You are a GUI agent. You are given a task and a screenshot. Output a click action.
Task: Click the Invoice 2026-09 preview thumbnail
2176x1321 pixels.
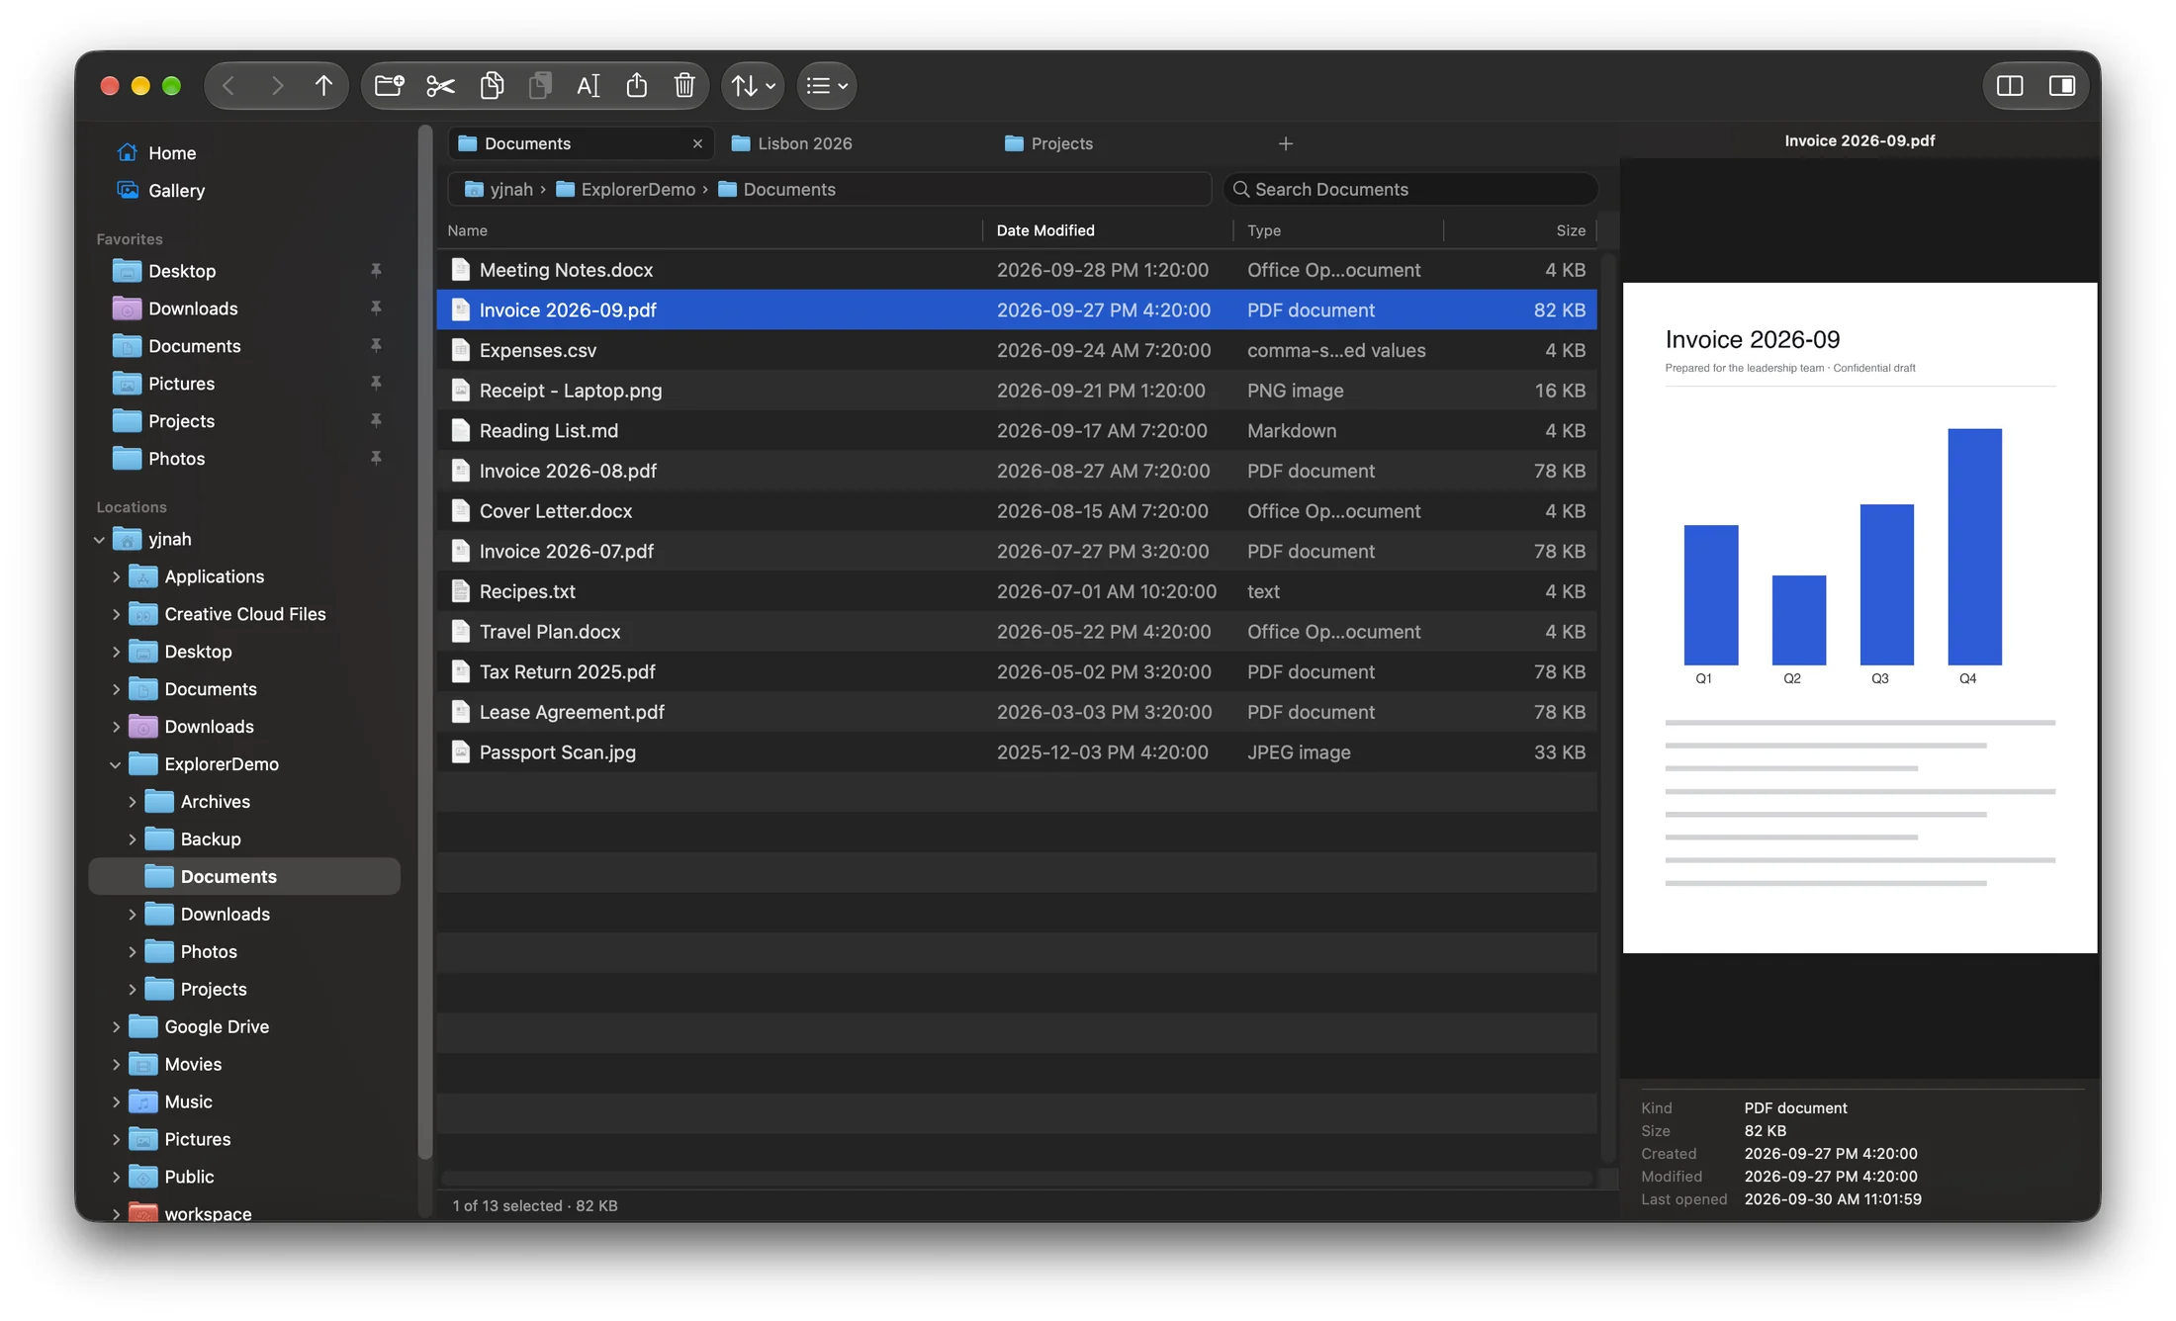1859,618
